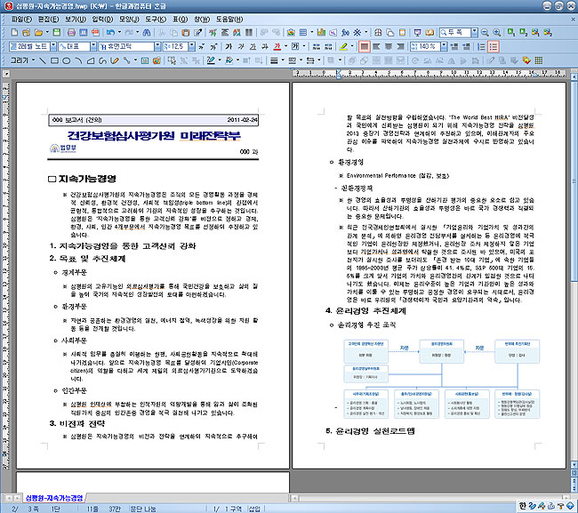
Task: Insert a table using the table grid icon
Action: pyautogui.click(x=303, y=32)
